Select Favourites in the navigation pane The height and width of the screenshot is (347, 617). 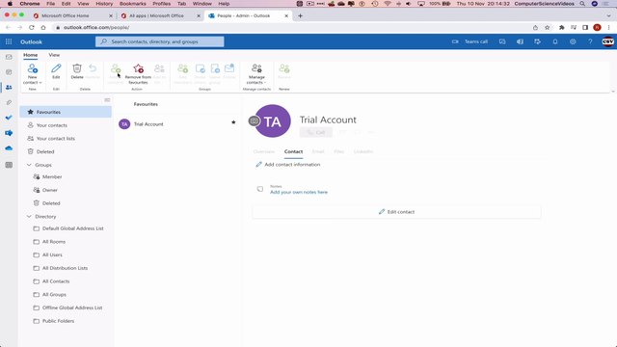[66, 112]
